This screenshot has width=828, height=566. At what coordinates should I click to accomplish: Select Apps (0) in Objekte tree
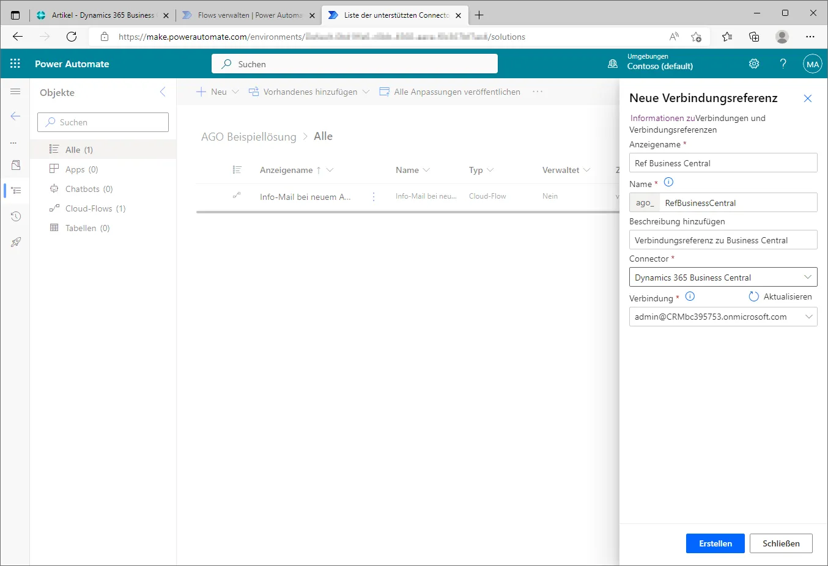[x=103, y=169]
